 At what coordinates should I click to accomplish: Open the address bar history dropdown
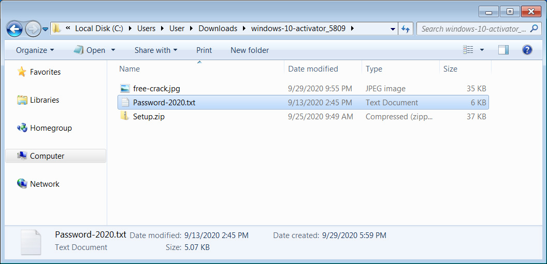click(393, 29)
